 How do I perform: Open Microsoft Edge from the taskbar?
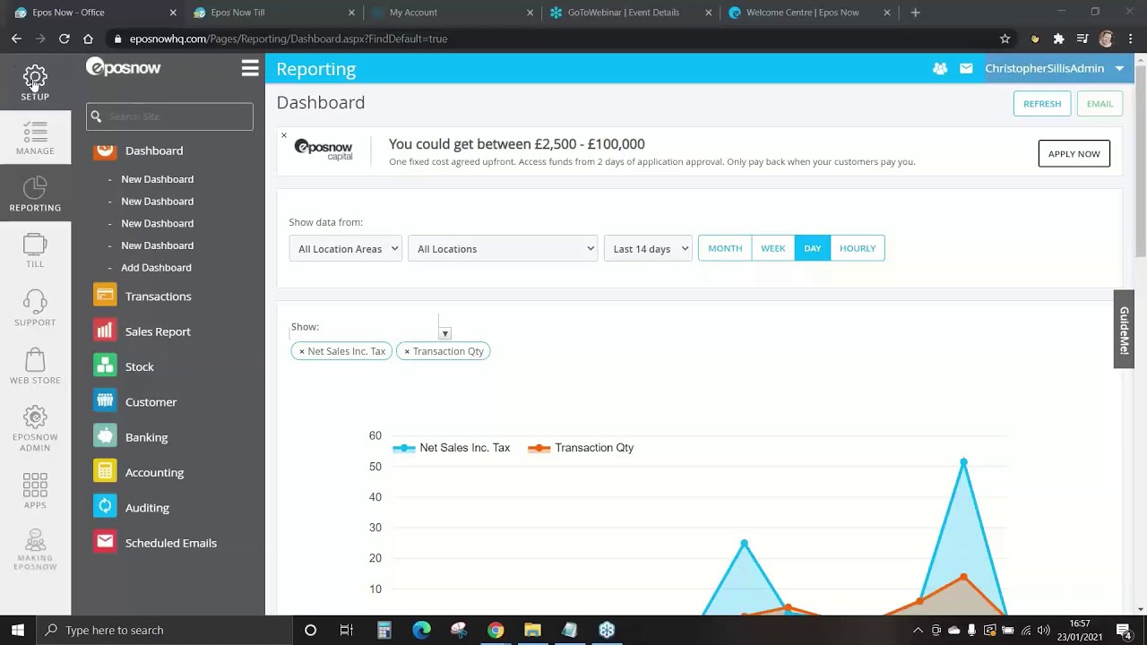click(421, 630)
